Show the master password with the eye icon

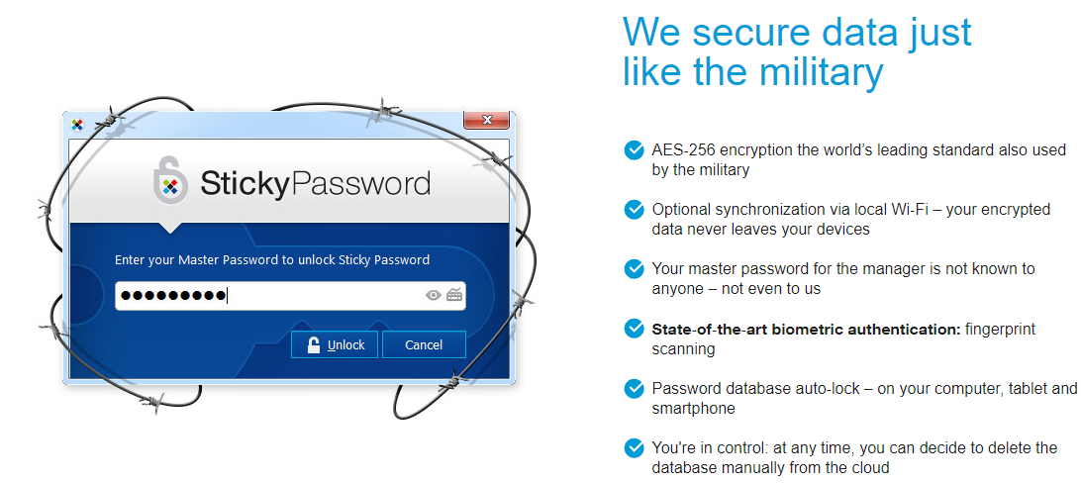click(433, 296)
